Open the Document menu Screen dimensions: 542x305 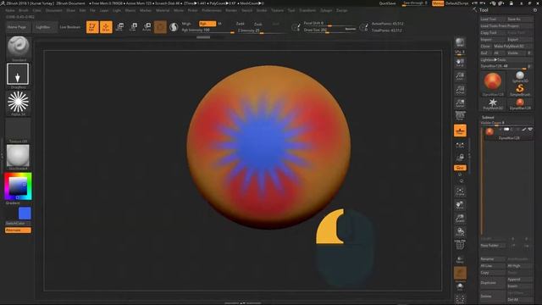tap(54, 10)
